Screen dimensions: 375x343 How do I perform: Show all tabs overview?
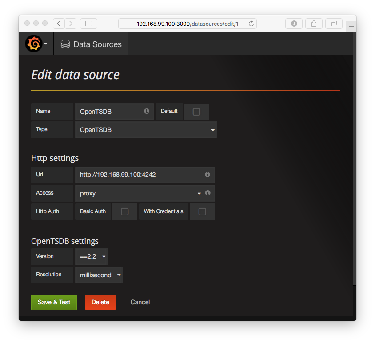pos(334,24)
